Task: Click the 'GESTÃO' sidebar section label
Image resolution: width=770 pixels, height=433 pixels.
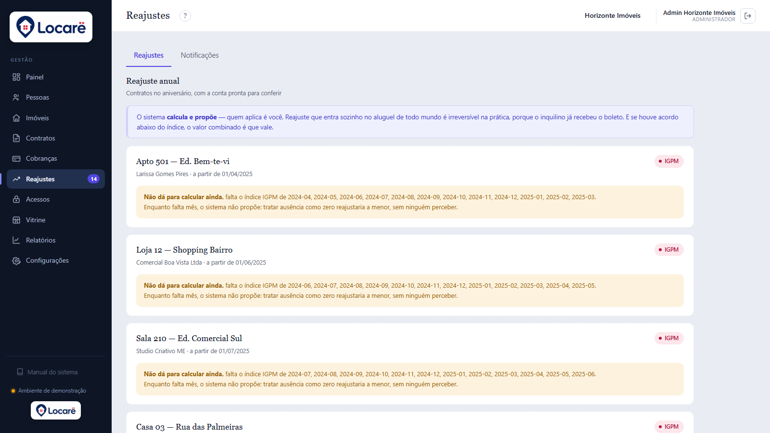Action: click(x=22, y=60)
